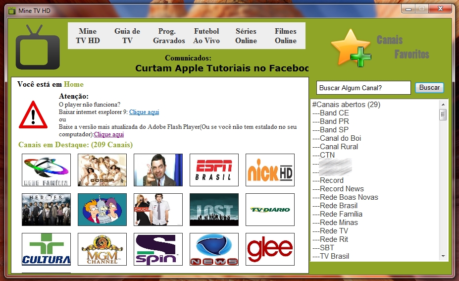Viewport: 459px width, 281px height.
Task: Open Séries Online menu item
Action: pyautogui.click(x=246, y=36)
